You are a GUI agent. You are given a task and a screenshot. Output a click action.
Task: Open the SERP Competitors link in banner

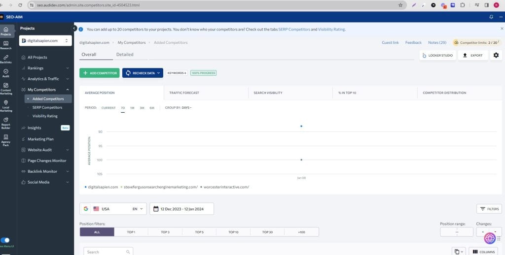(294, 29)
